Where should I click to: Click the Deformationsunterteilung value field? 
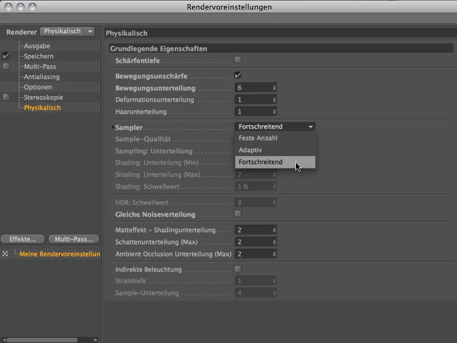253,99
